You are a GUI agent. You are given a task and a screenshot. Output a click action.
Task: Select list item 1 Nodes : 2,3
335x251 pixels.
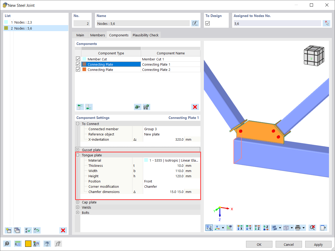coord(36,22)
